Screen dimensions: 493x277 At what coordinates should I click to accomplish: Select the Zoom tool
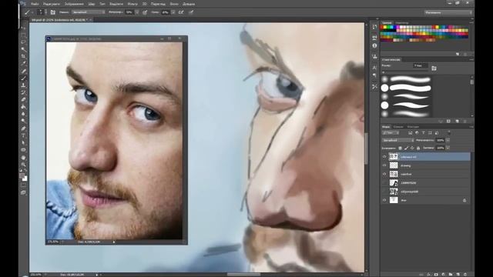pos(23,165)
